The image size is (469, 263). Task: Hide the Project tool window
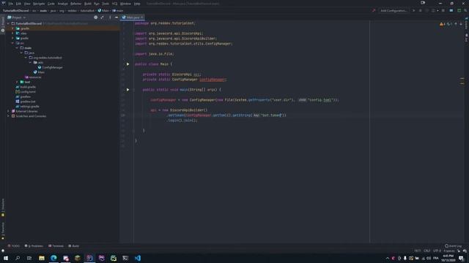click(x=117, y=18)
